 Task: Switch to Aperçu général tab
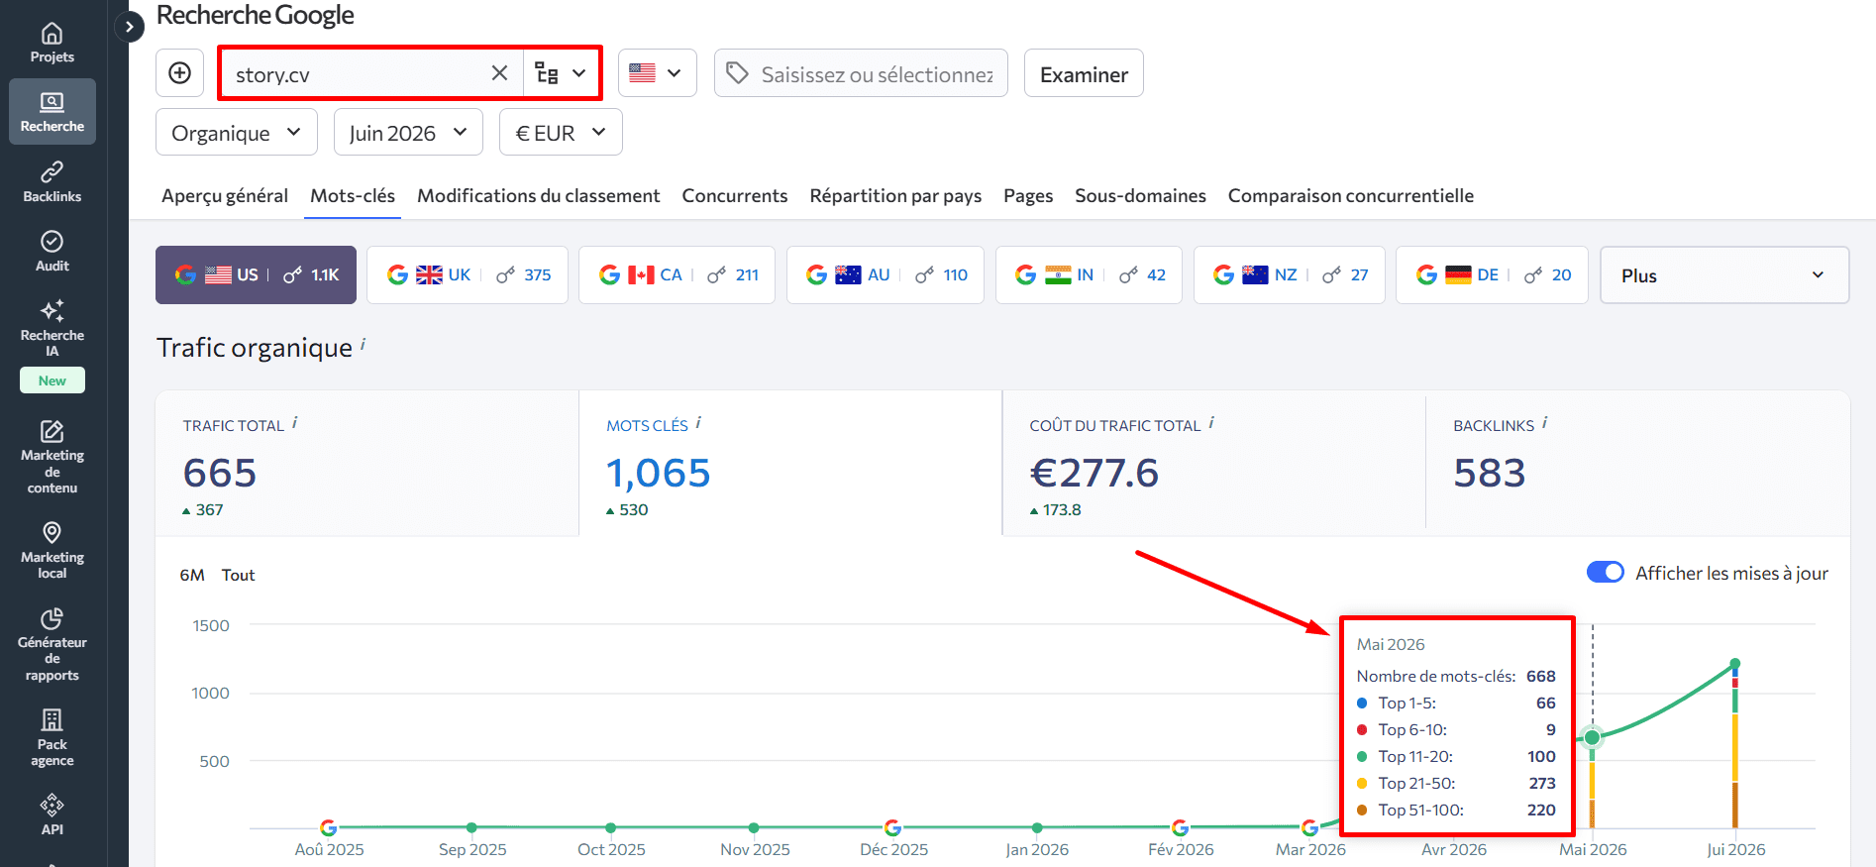click(x=225, y=196)
